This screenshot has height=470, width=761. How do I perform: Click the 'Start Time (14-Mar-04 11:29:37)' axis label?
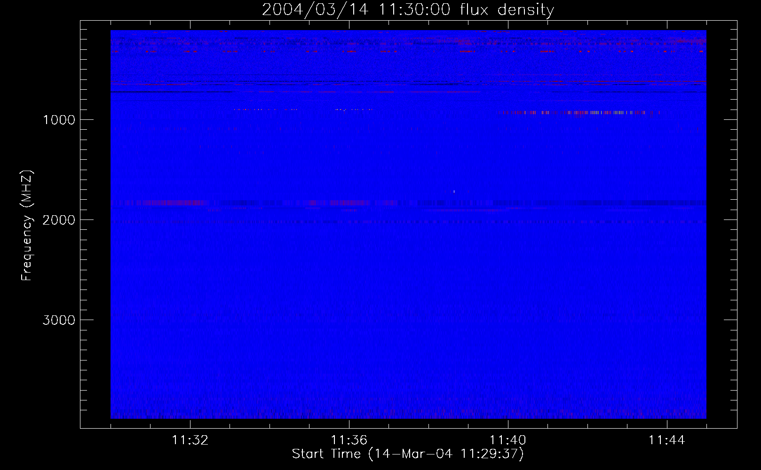pyautogui.click(x=408, y=454)
